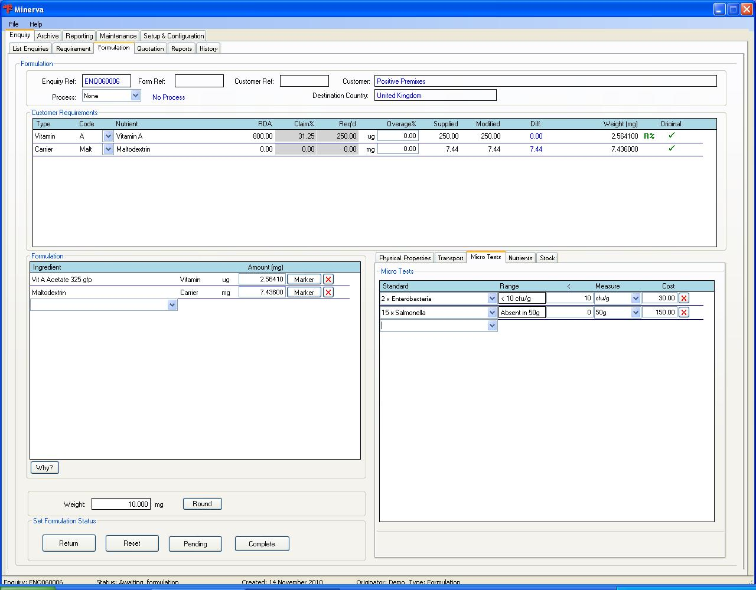Click the R% indicator on Vitamin A row

point(649,136)
